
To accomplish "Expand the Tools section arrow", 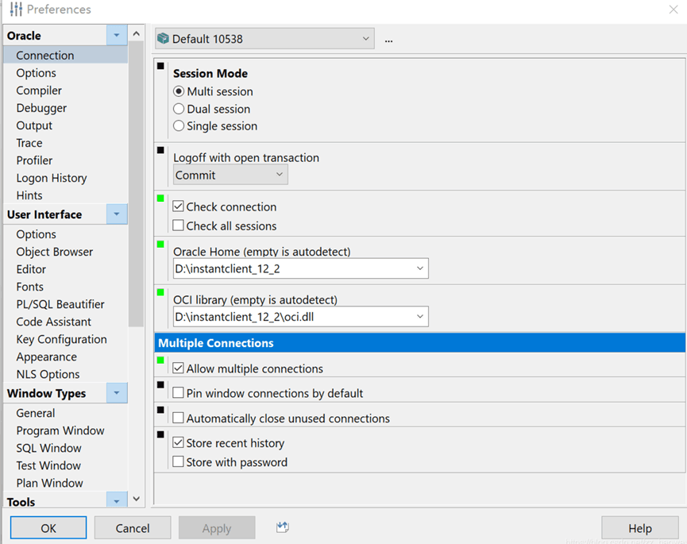I will coord(117,500).
